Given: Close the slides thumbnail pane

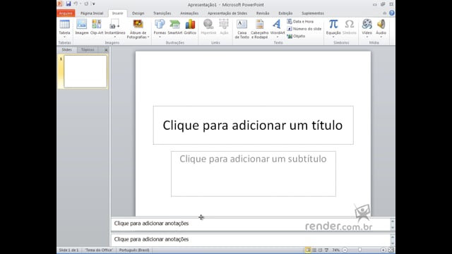Looking at the screenshot, I should click(x=106, y=50).
